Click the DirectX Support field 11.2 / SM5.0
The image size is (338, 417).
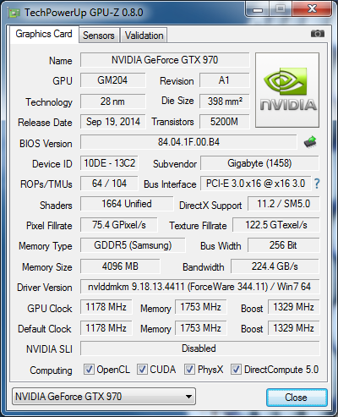click(284, 204)
